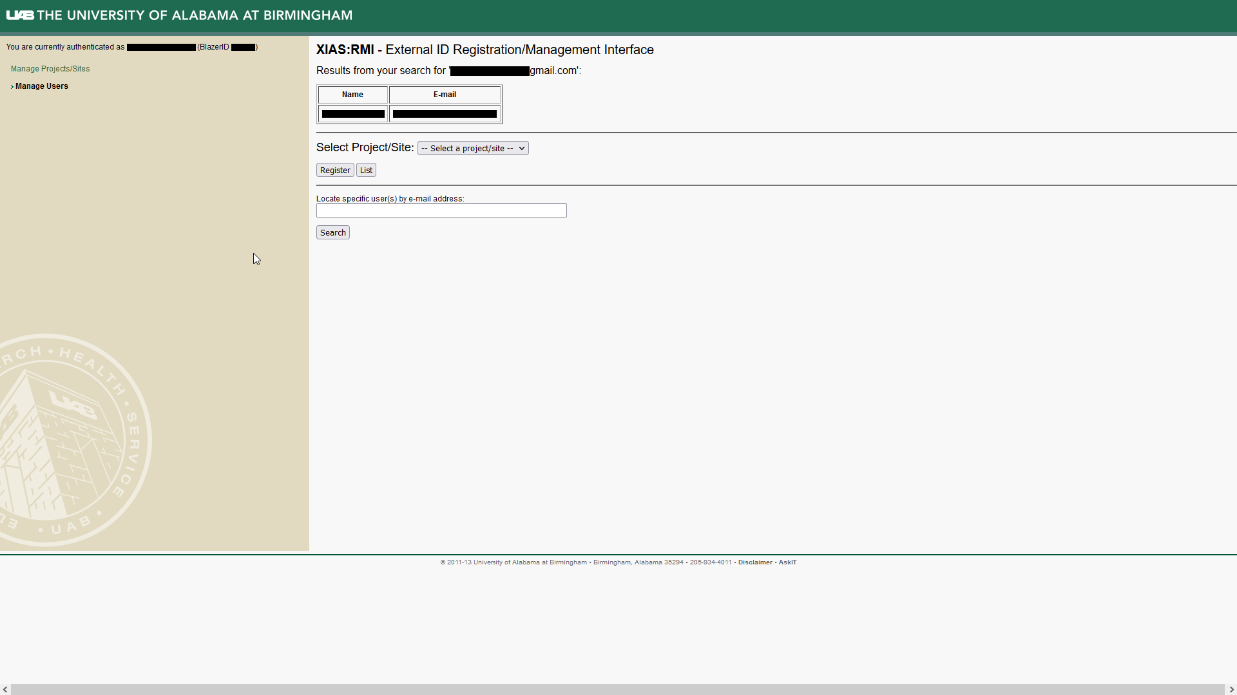
Task: Click the Name column header
Action: point(352,95)
